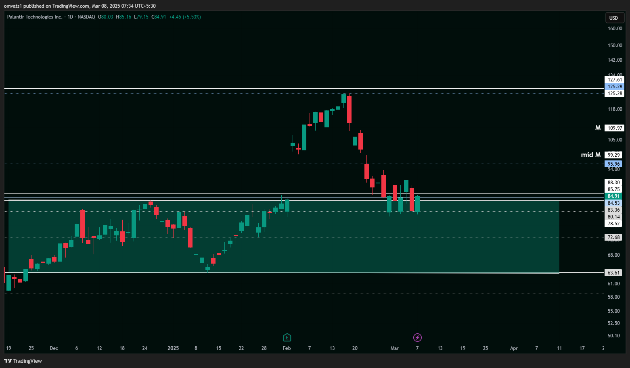This screenshot has height=368, width=630.
Task: Click the Apr label on time axis
Action: pyautogui.click(x=514, y=348)
